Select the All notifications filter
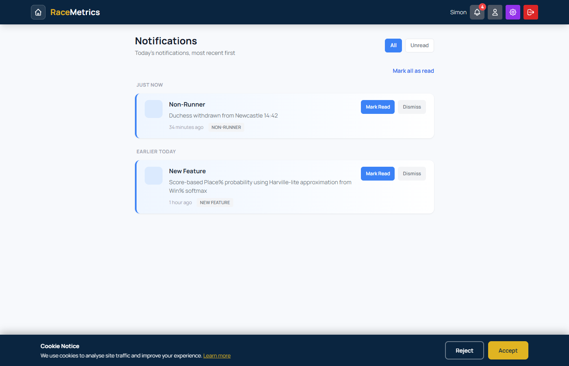 [x=393, y=45]
